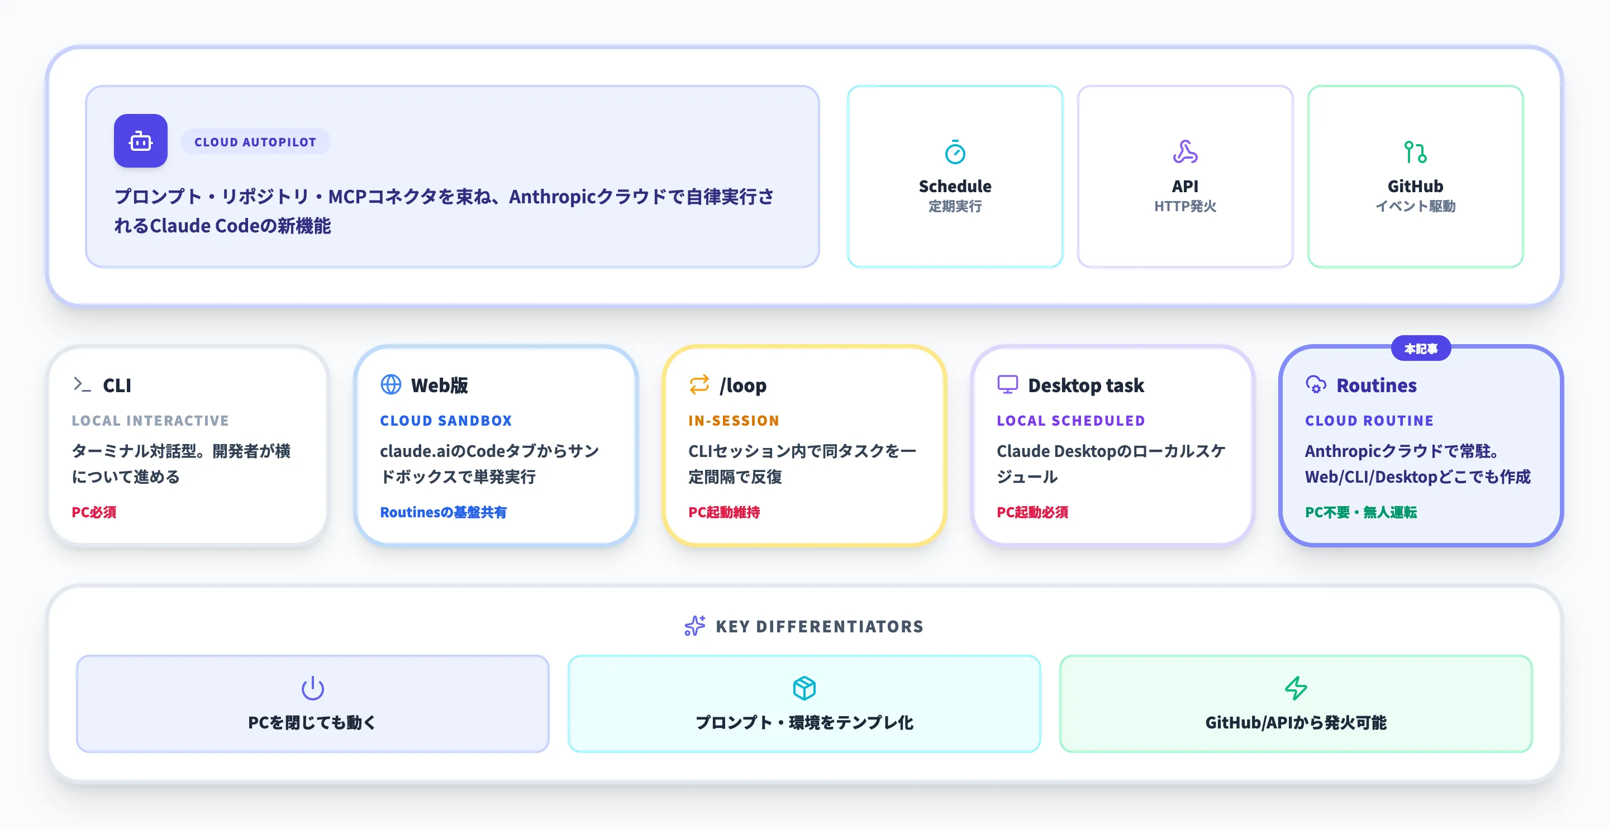Click the Schedule card title
Viewport: 1609px width, 829px height.
click(954, 186)
